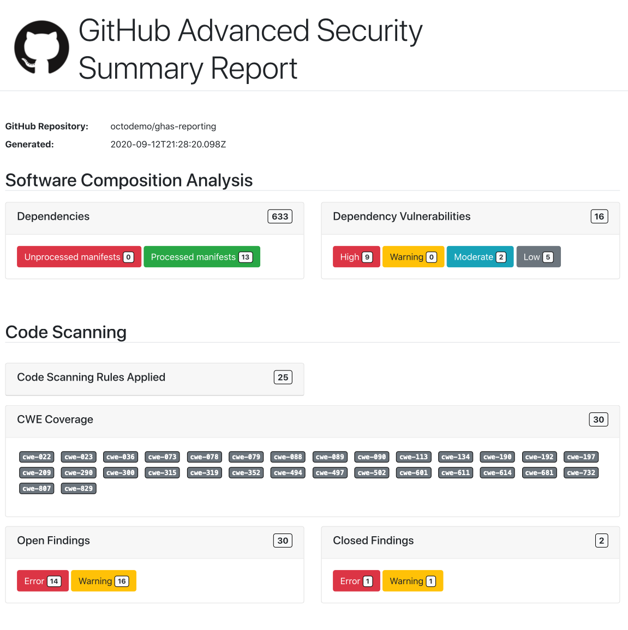Click the cwe-192 tag
Viewport: 628px width, 630px height.
540,457
